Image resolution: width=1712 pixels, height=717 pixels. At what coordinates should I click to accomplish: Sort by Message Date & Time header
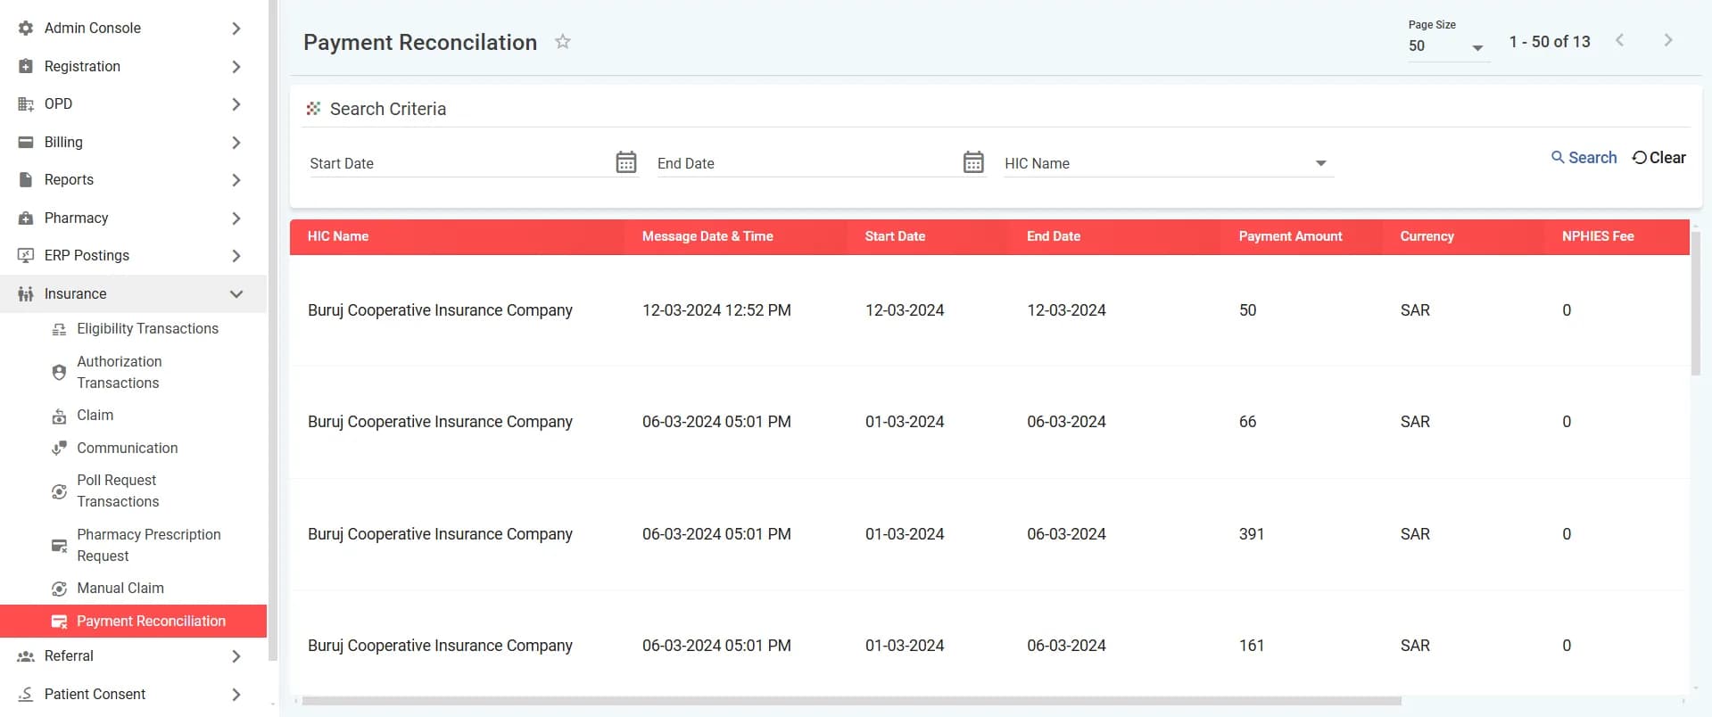pos(707,236)
